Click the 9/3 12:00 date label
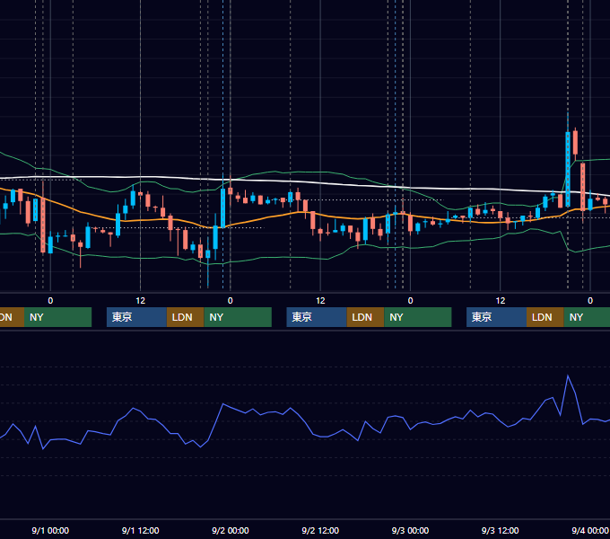The height and width of the screenshot is (539, 610). [500, 530]
